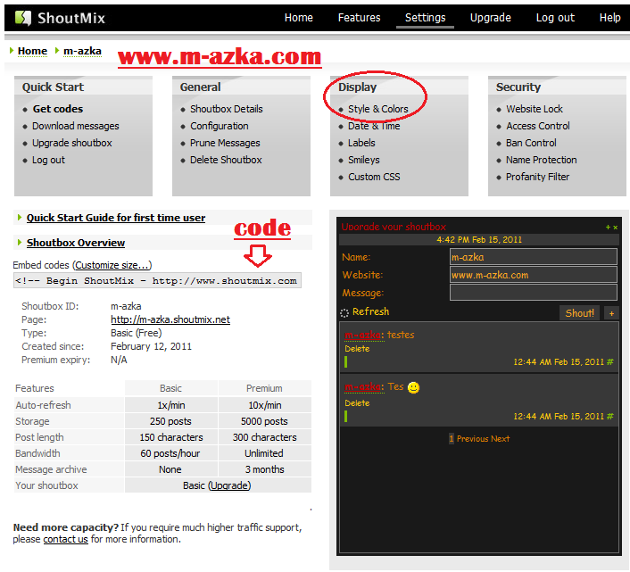
Task: Click the 60 posts/hour bandwidth cell
Action: point(170,453)
